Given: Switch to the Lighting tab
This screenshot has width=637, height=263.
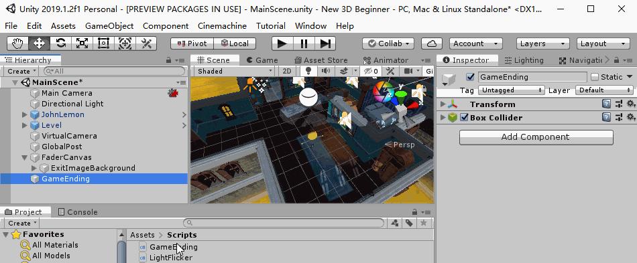Looking at the screenshot, I should pyautogui.click(x=524, y=60).
